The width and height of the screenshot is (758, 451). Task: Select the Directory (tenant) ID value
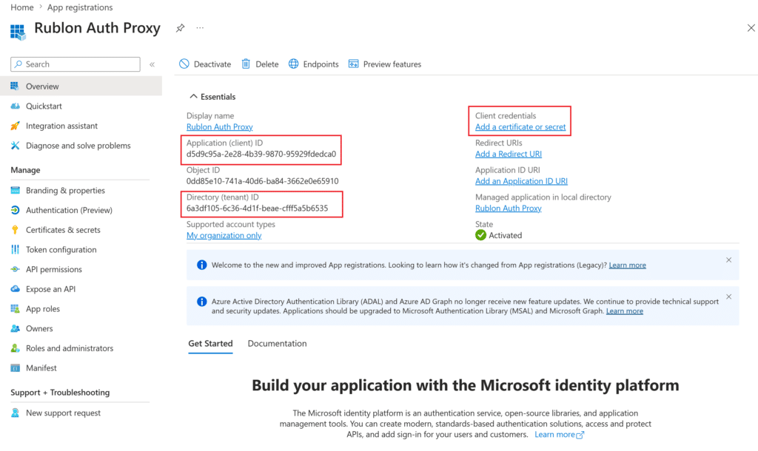point(257,208)
